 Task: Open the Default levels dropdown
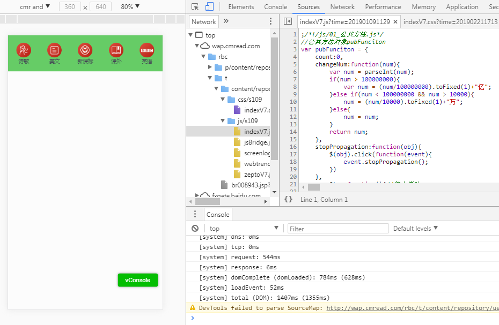point(415,229)
